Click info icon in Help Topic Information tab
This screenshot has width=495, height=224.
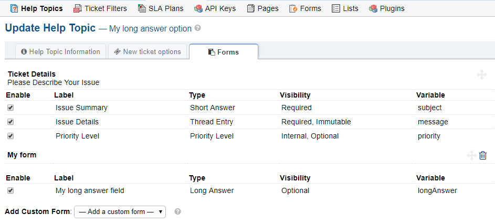point(24,52)
